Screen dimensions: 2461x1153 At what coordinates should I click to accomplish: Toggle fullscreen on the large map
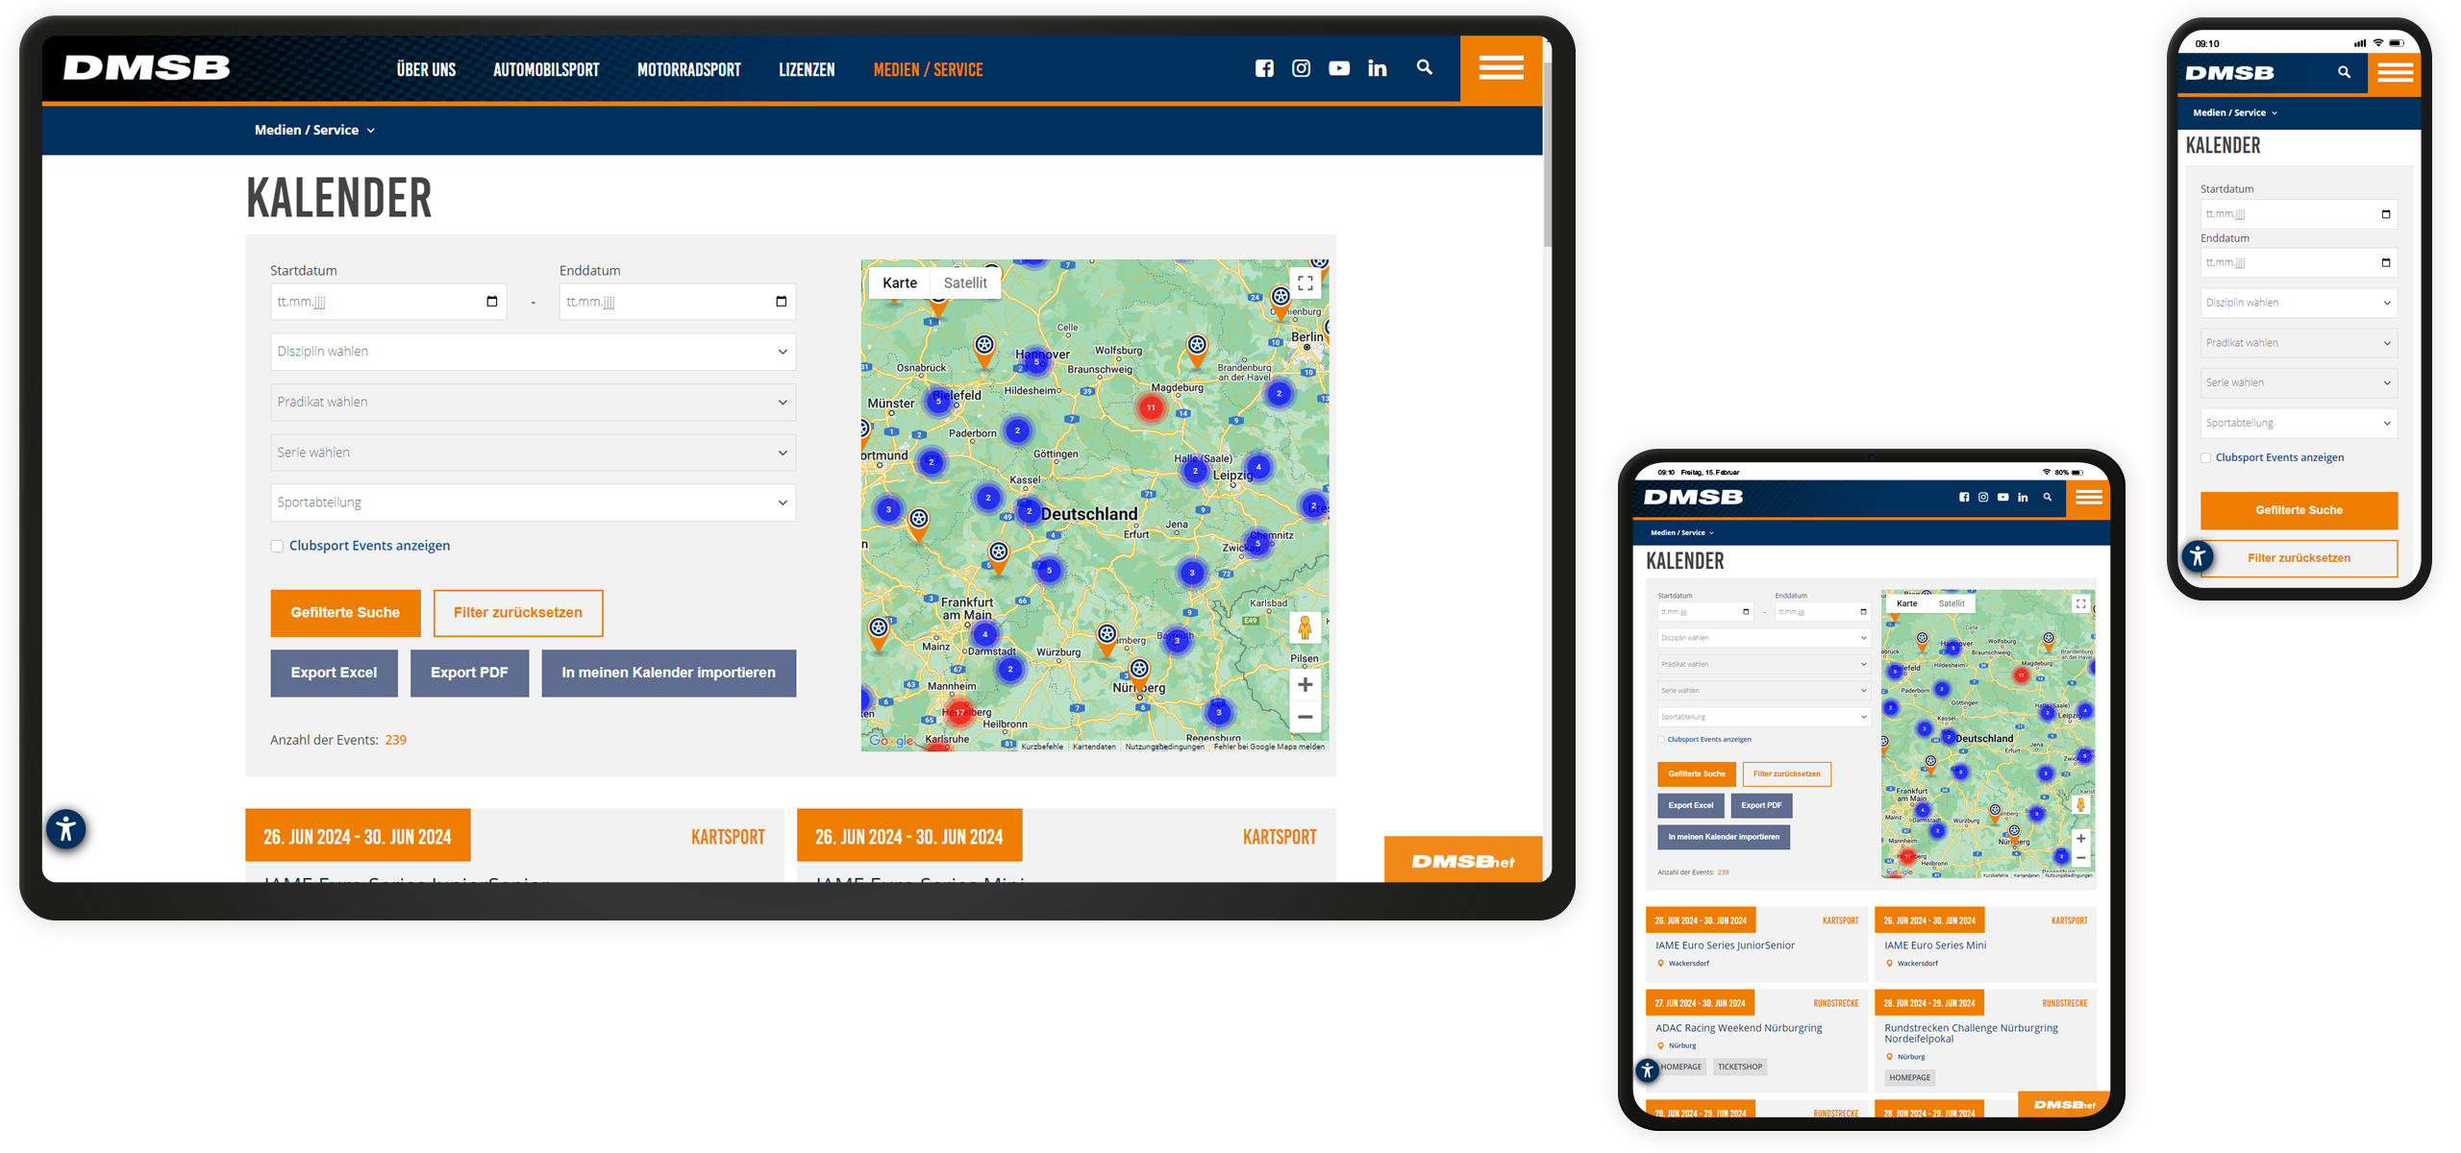[1305, 283]
